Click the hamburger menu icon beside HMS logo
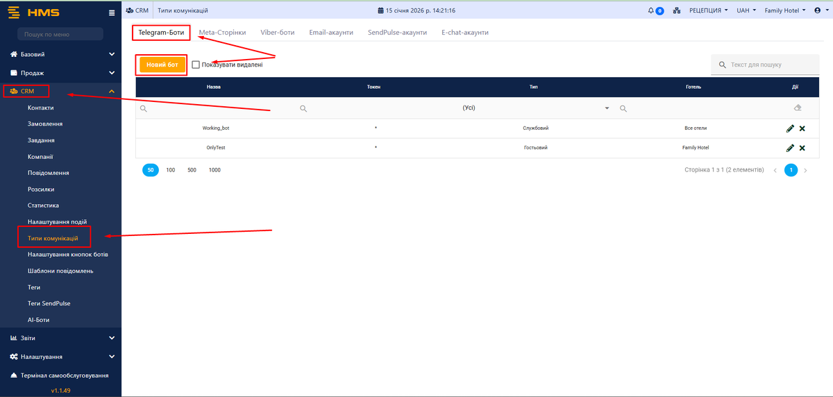 pyautogui.click(x=112, y=12)
